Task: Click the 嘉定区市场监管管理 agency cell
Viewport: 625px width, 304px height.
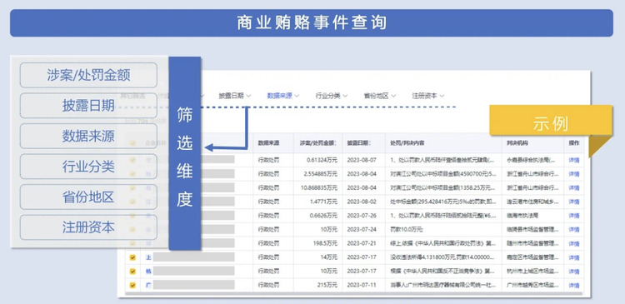Action: pos(532,257)
